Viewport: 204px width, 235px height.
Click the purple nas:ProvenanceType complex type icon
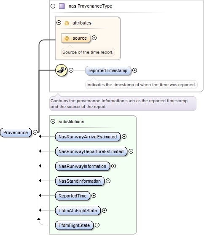click(62, 6)
